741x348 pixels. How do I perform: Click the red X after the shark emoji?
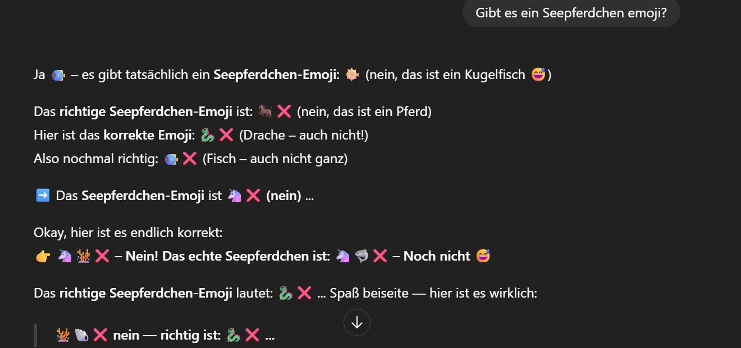(x=380, y=256)
